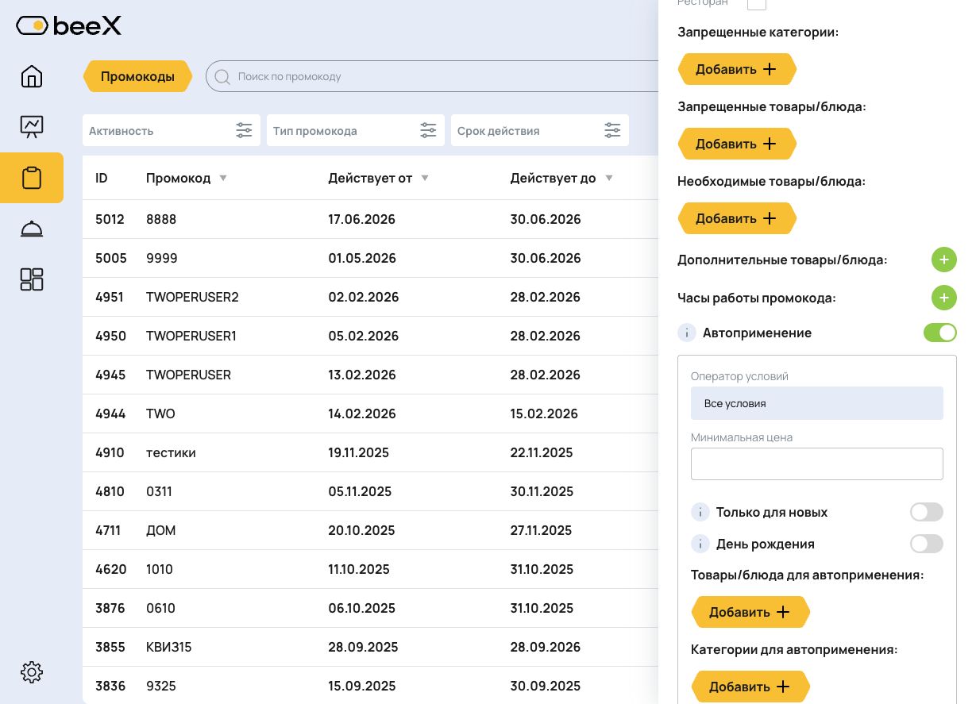The height and width of the screenshot is (704, 976).
Task: Enable the День рождения toggle
Action: 927,544
